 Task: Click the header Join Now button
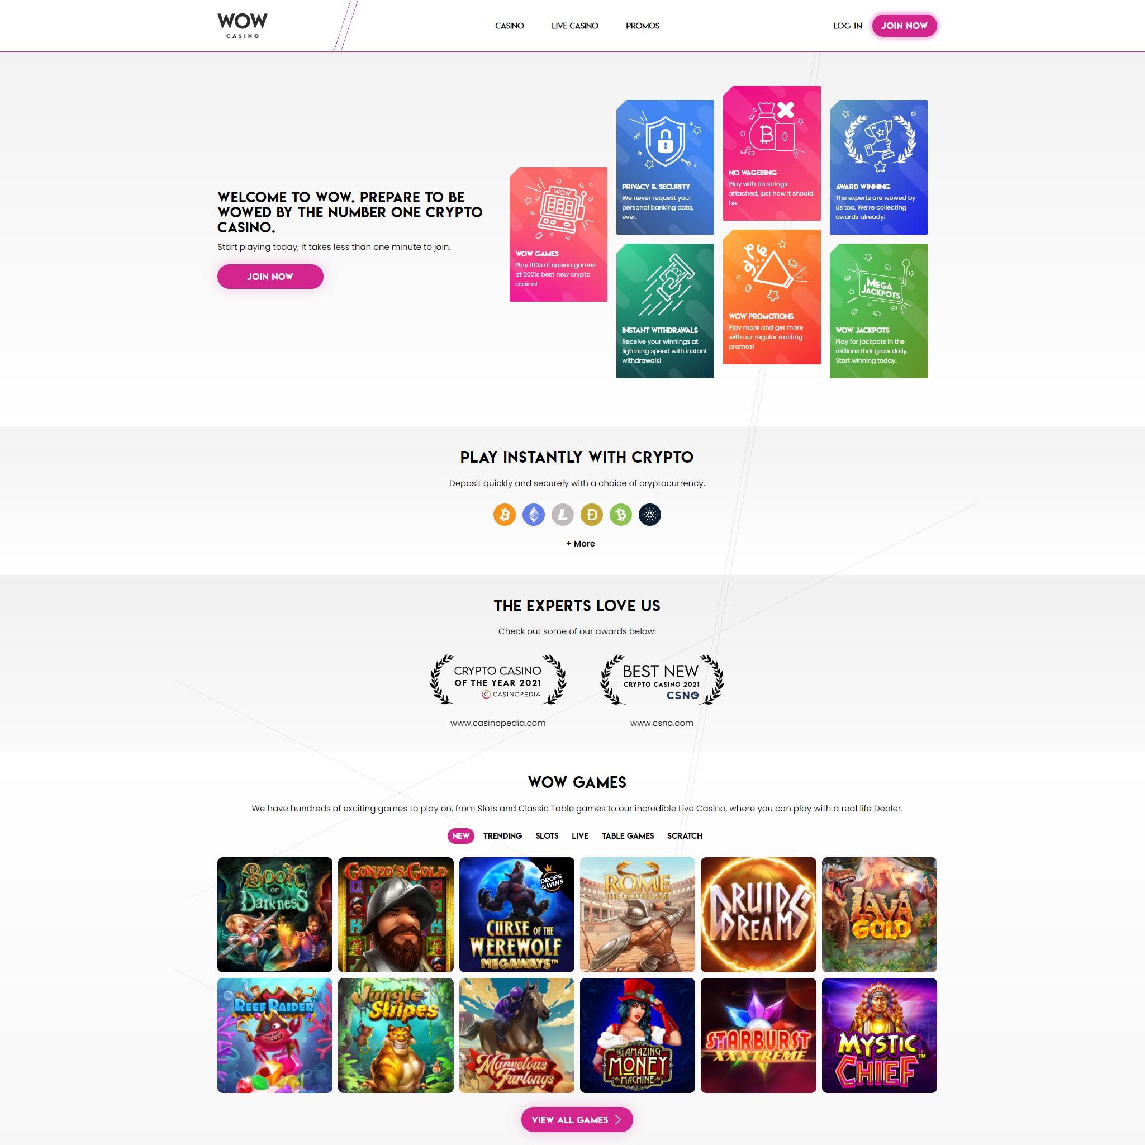tap(904, 26)
